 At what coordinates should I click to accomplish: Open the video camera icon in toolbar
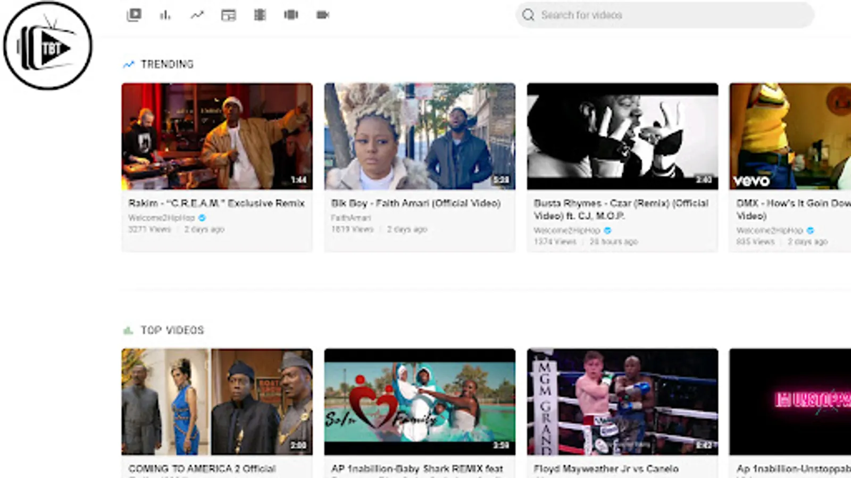click(322, 15)
